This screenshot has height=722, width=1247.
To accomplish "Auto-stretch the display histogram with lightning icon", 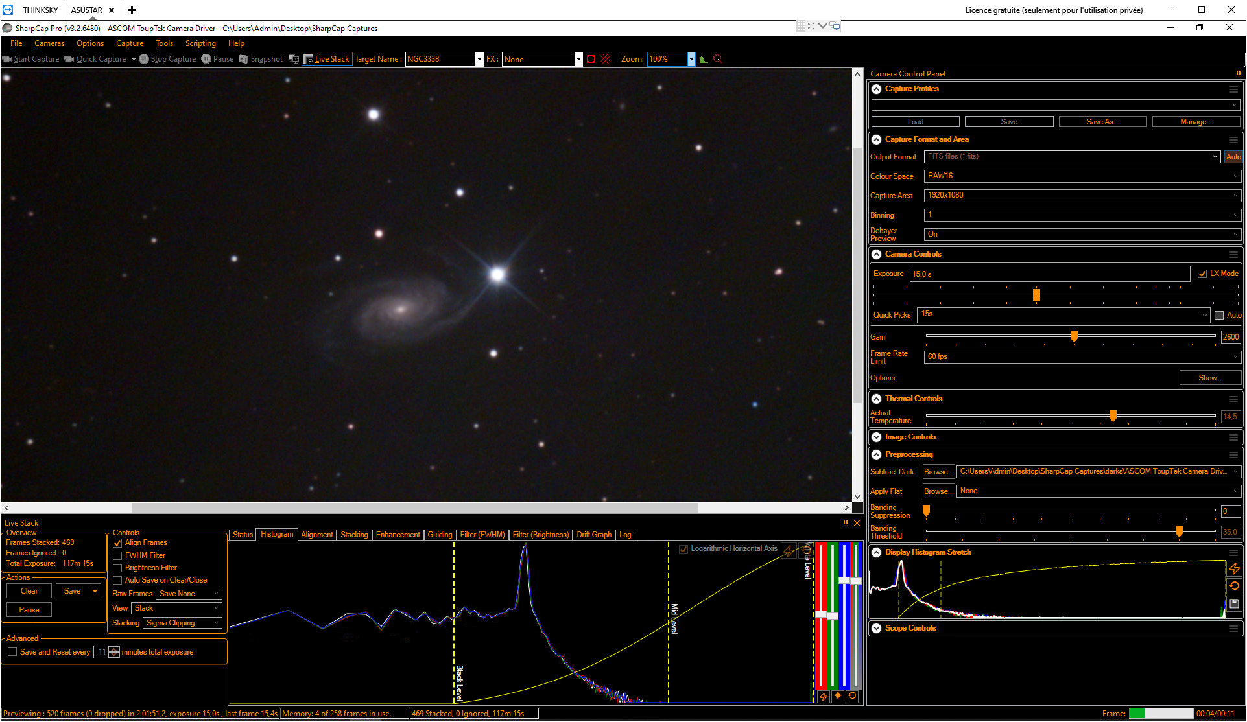I will coord(1234,569).
